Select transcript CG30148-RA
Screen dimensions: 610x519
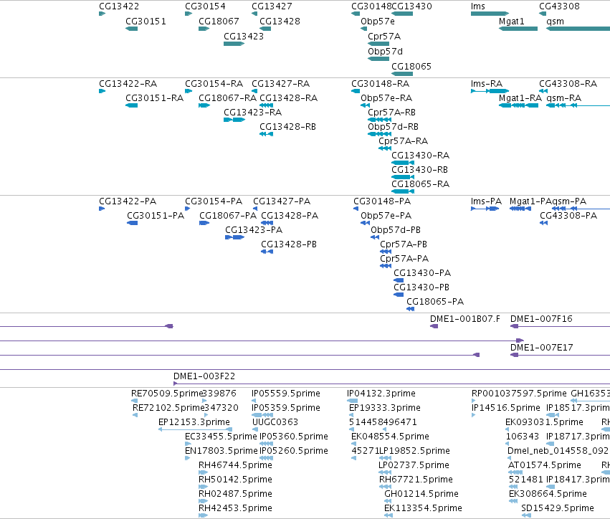tap(356, 91)
